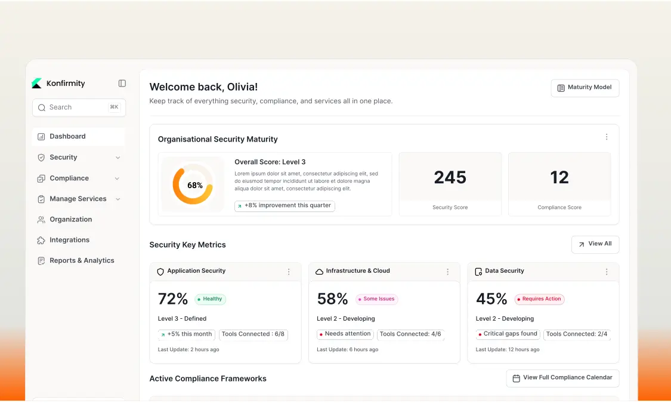Image resolution: width=671 pixels, height=403 pixels.
Task: Click the Integrations puzzle icon
Action: [x=41, y=240]
